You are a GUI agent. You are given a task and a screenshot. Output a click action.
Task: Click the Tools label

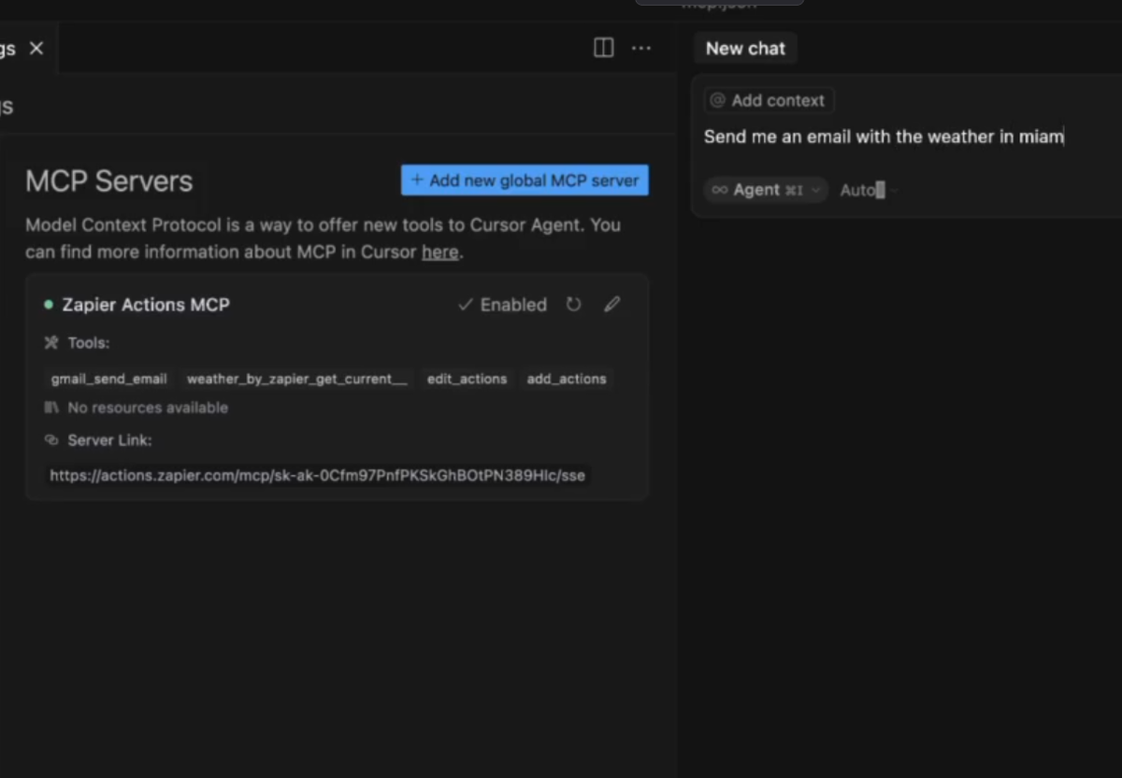pyautogui.click(x=89, y=343)
